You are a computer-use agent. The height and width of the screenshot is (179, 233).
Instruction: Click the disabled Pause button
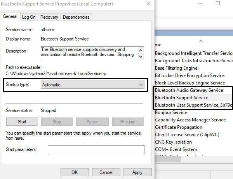point(92,122)
